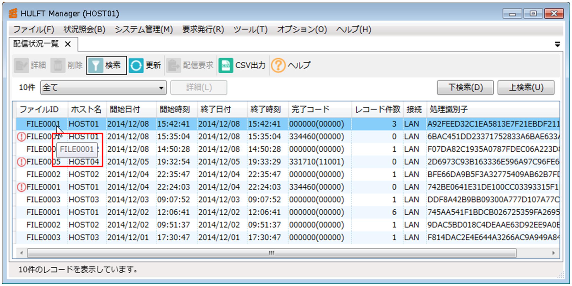Close the HULFT Manager window
This screenshot has height=286, width=572.
[x=554, y=14]
